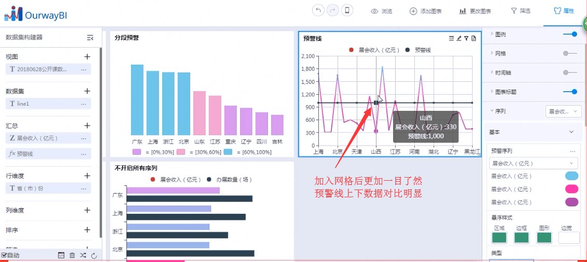The height and width of the screenshot is (262, 587).
Task: Toggle the 图例 legend switch
Action: click(x=570, y=34)
